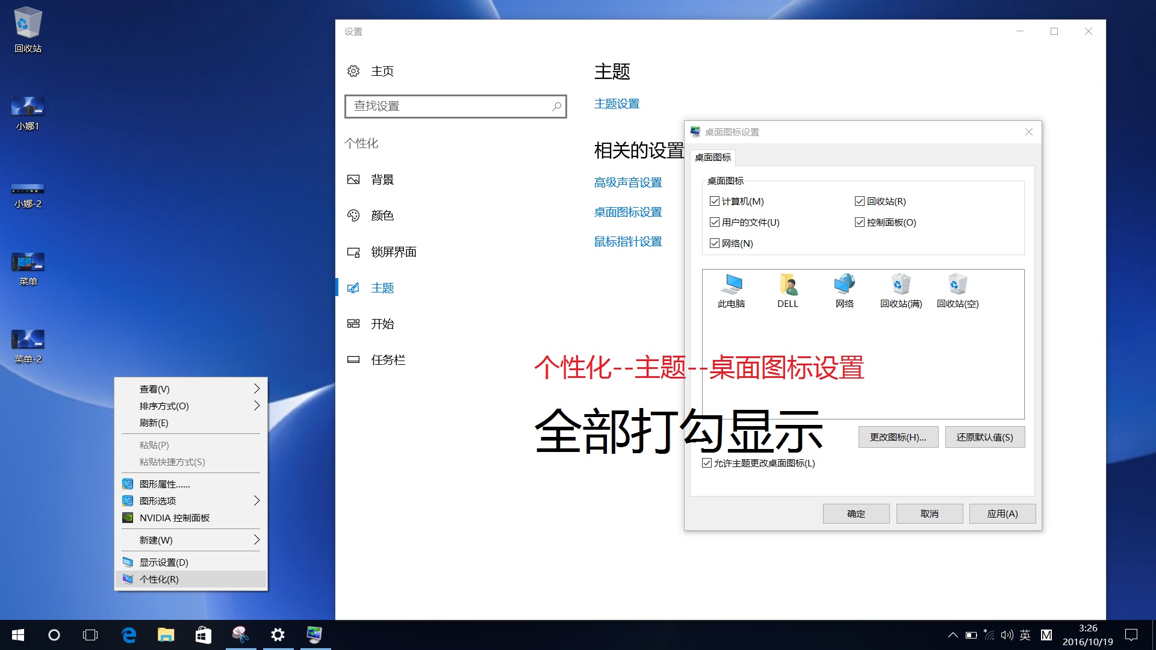Open the Store icon on the taskbar
The height and width of the screenshot is (650, 1156).
(203, 635)
